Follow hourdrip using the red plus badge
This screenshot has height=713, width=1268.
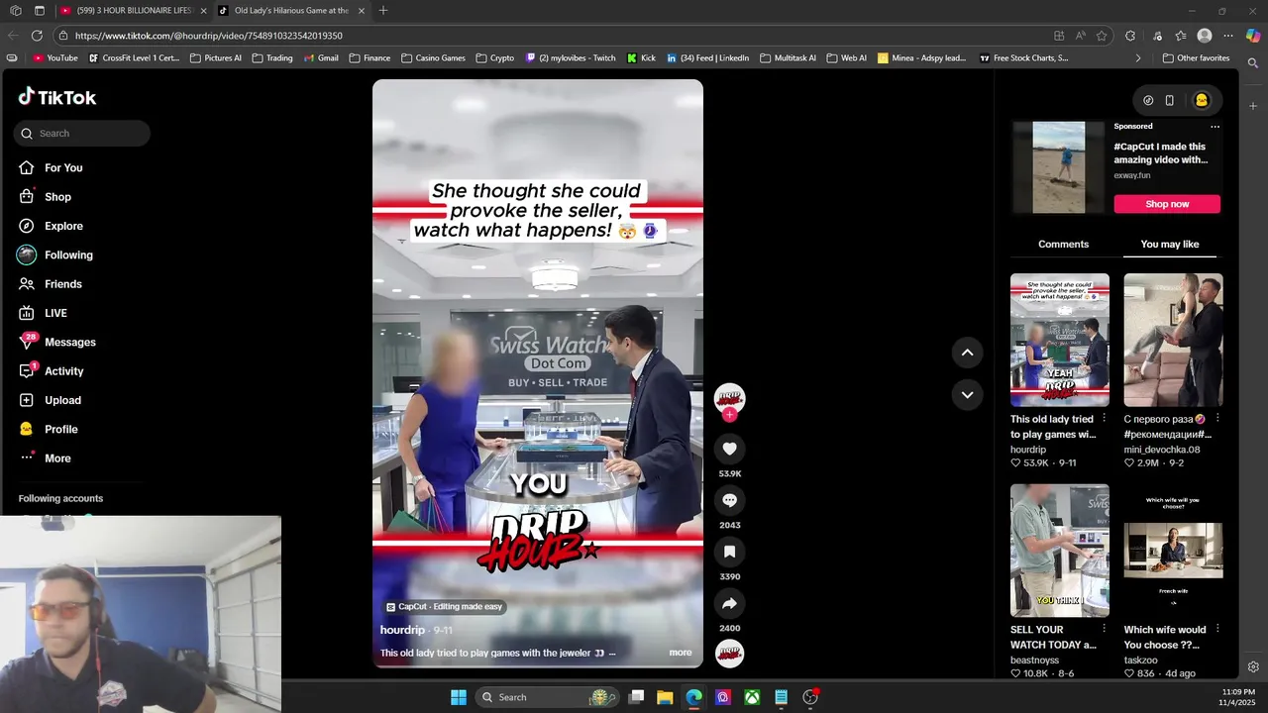[729, 415]
